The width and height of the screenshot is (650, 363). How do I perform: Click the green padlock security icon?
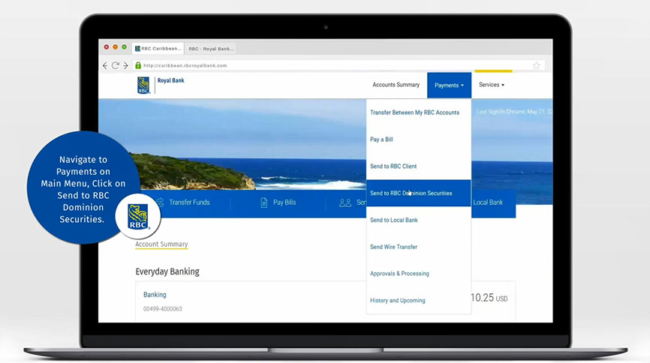[138, 65]
